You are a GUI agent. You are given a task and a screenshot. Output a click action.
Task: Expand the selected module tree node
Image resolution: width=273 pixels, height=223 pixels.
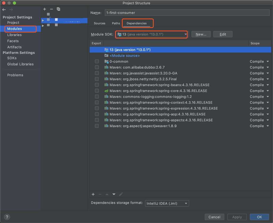click(x=43, y=20)
